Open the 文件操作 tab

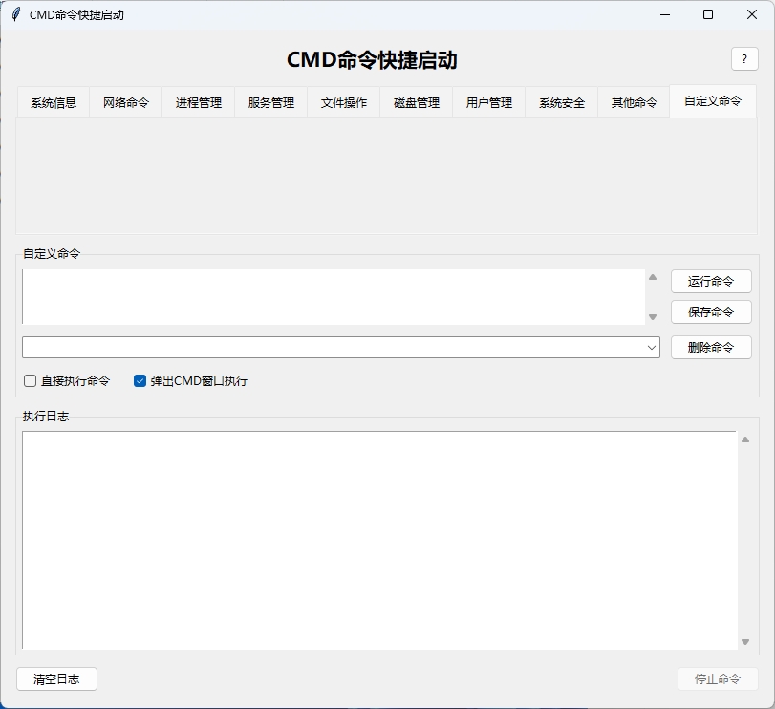tap(343, 101)
